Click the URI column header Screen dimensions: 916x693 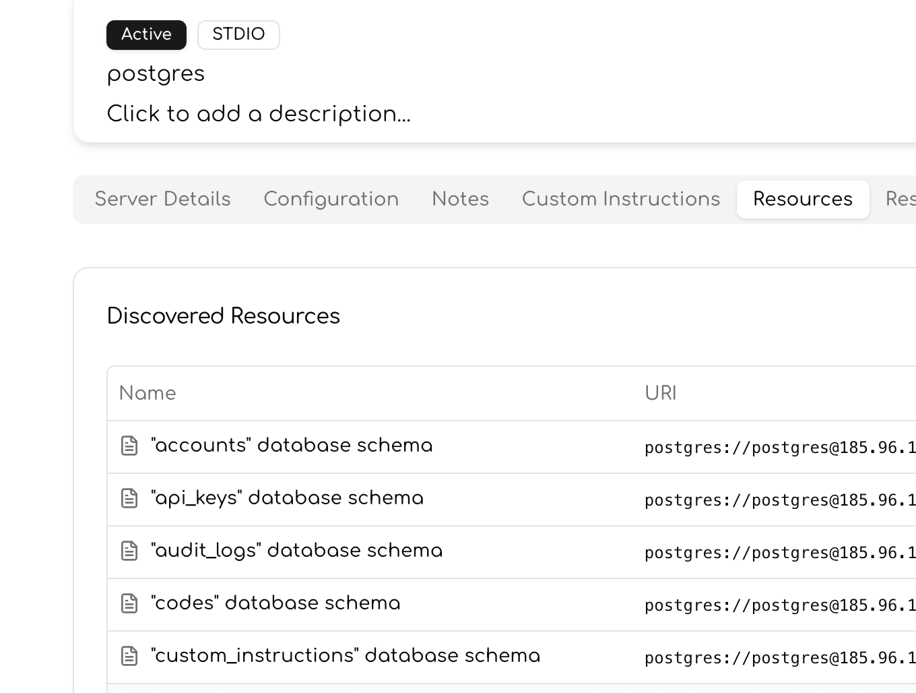click(x=661, y=393)
